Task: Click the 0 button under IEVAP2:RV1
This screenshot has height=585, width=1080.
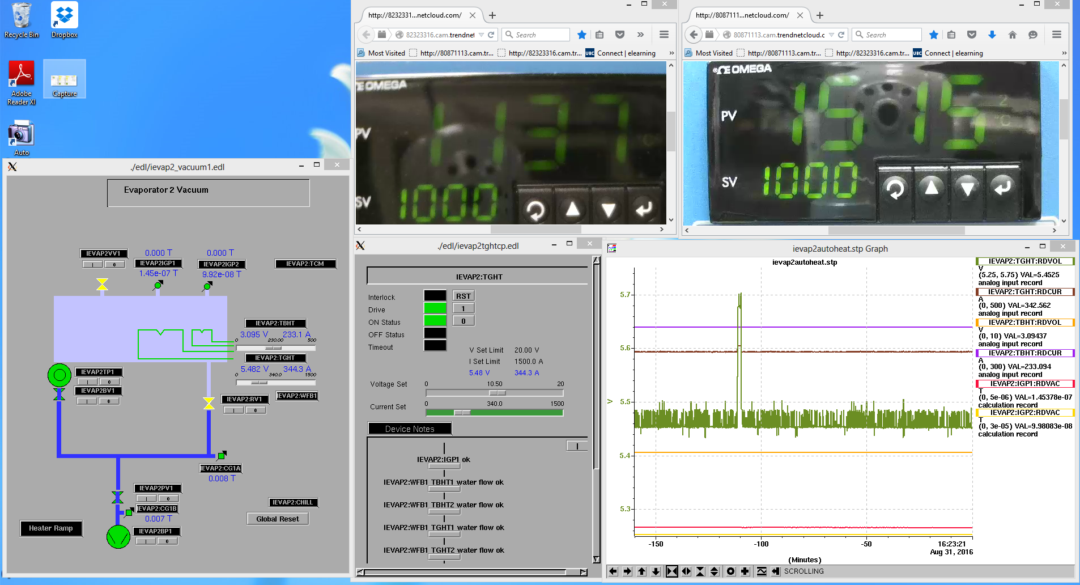Action: [x=256, y=410]
